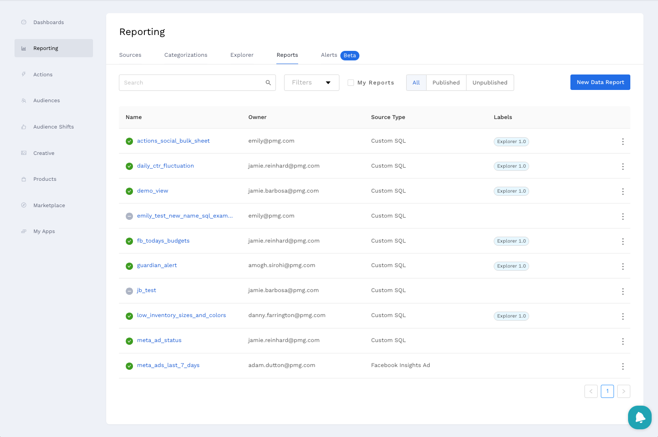The height and width of the screenshot is (437, 658).
Task: Expand the Filters dropdown
Action: (311, 83)
